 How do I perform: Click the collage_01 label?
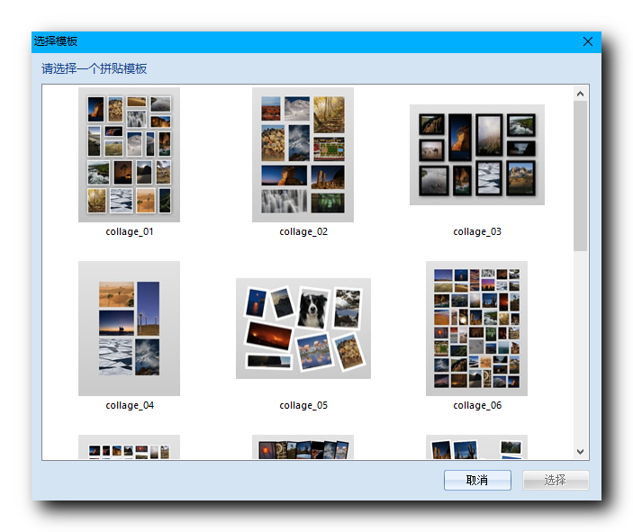point(130,231)
